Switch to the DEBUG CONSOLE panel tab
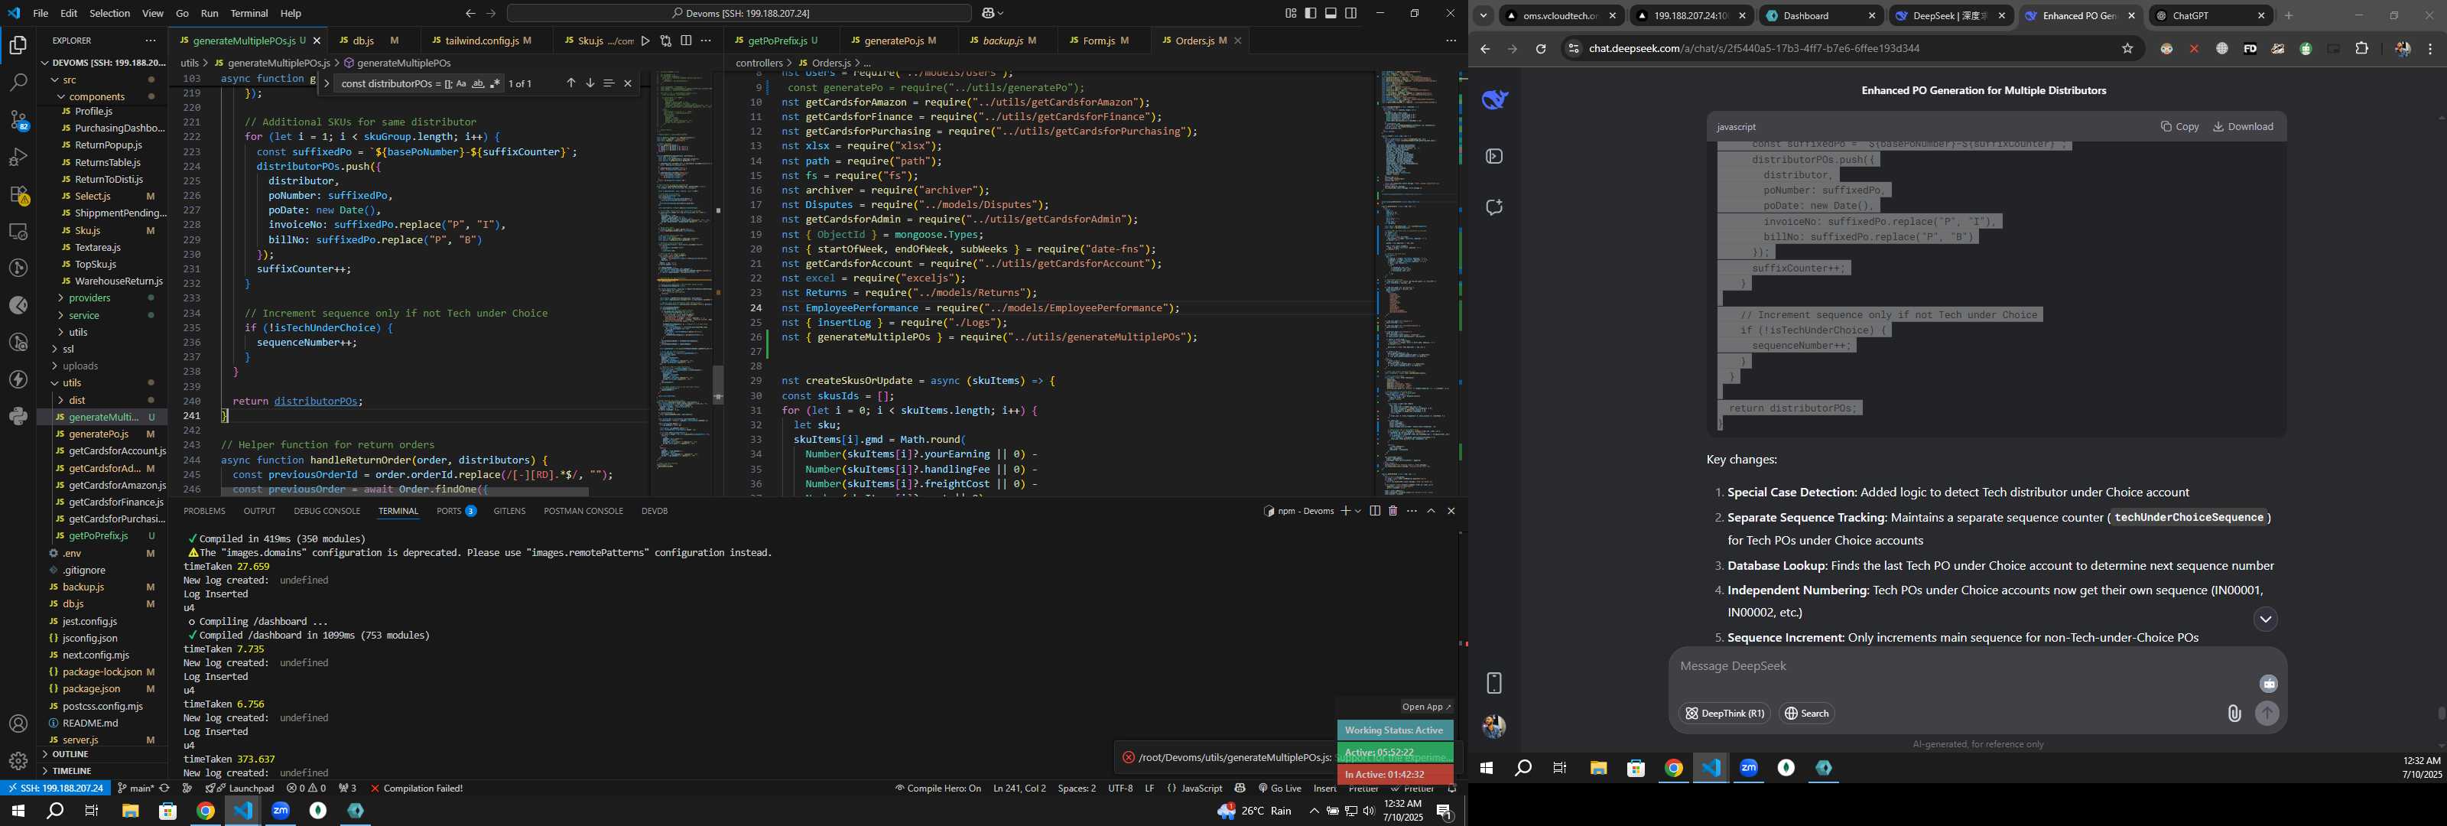Image resolution: width=2447 pixels, height=826 pixels. [327, 512]
